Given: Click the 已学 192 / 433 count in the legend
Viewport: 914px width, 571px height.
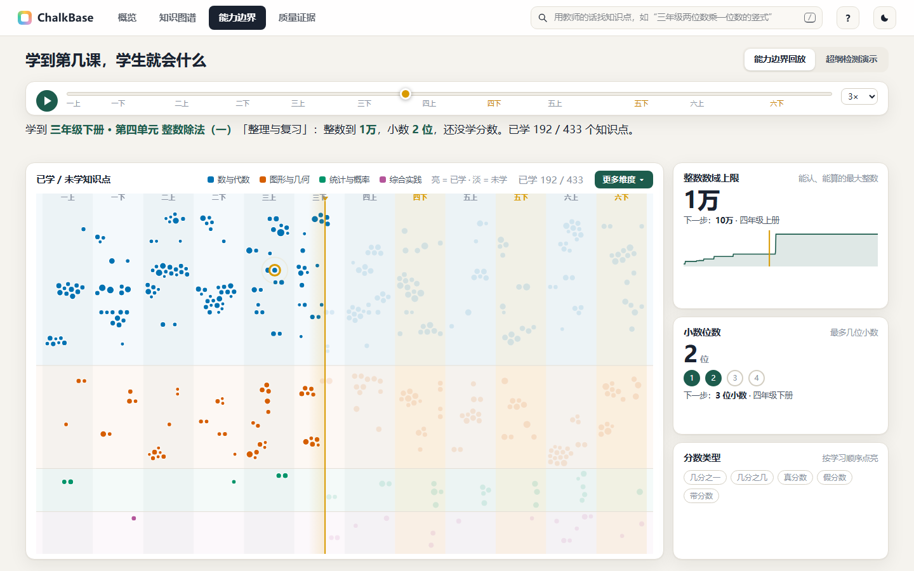Looking at the screenshot, I should pyautogui.click(x=551, y=180).
